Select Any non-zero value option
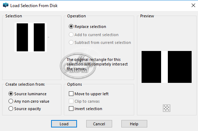Image resolution: width=198 pixels, height=131 pixels. (x=29, y=101)
